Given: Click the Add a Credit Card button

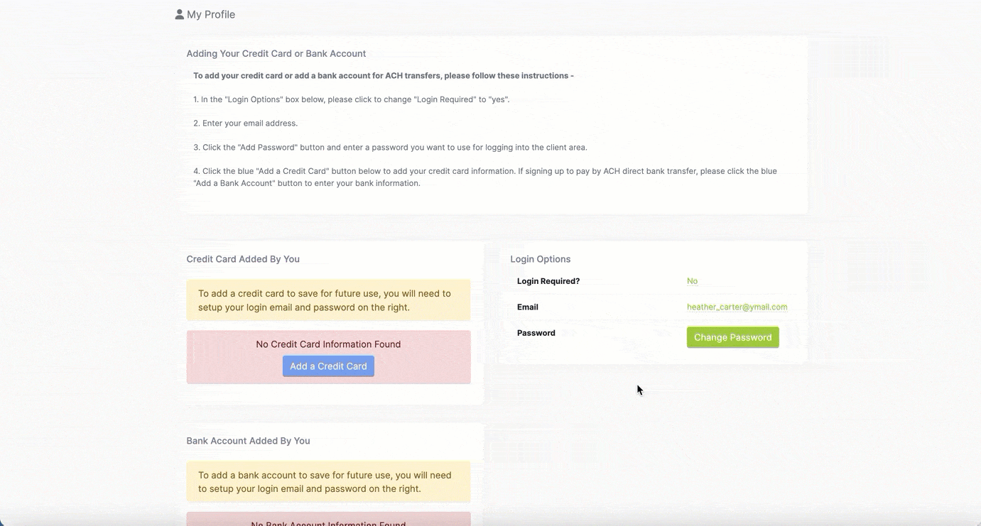Looking at the screenshot, I should (328, 366).
